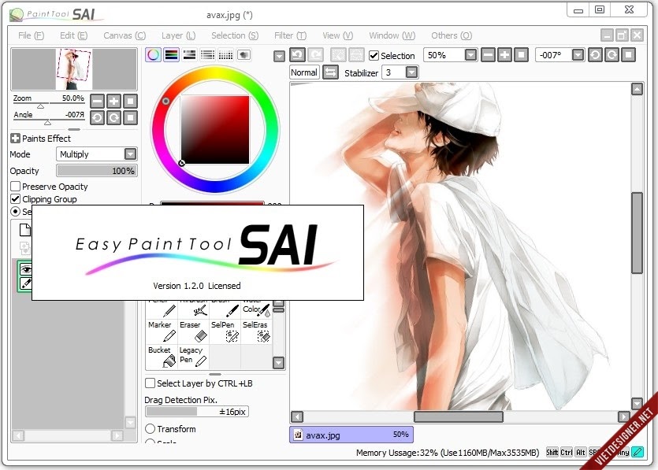Toggle the scratchpad panel icon
The width and height of the screenshot is (658, 470).
coord(243,55)
